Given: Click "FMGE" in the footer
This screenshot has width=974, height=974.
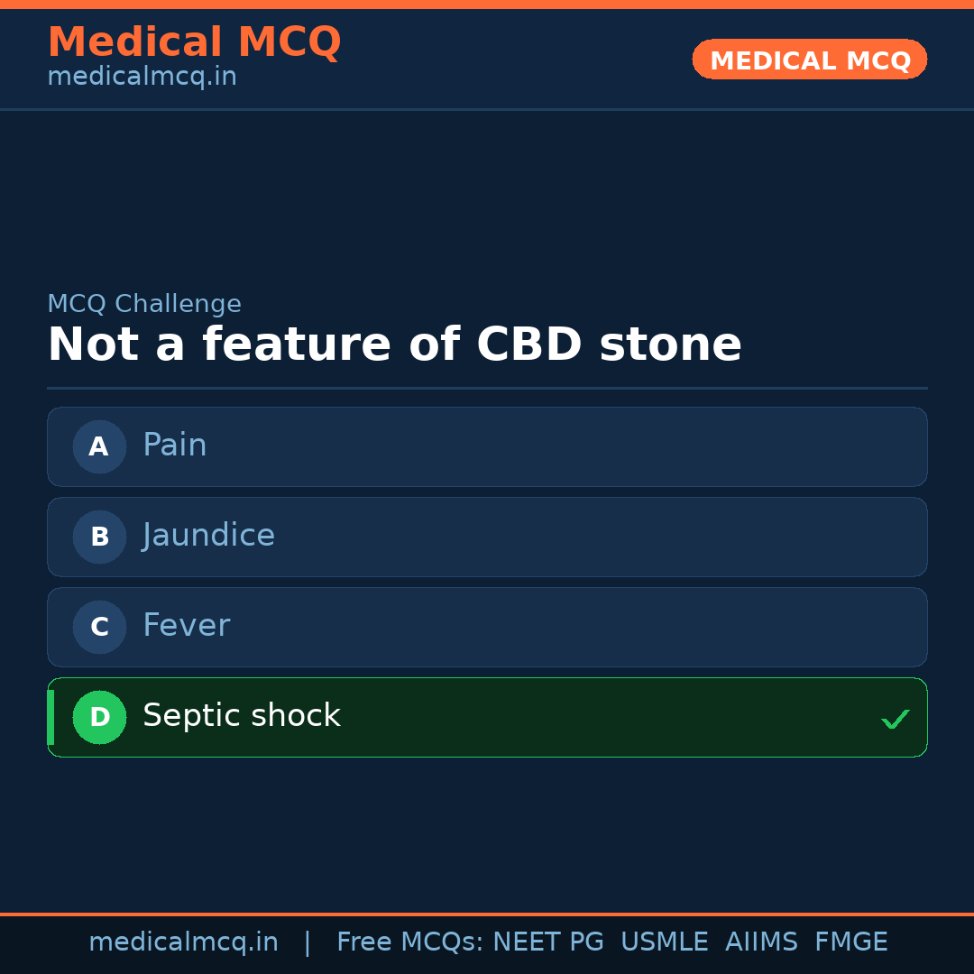Looking at the screenshot, I should pyautogui.click(x=851, y=942).
